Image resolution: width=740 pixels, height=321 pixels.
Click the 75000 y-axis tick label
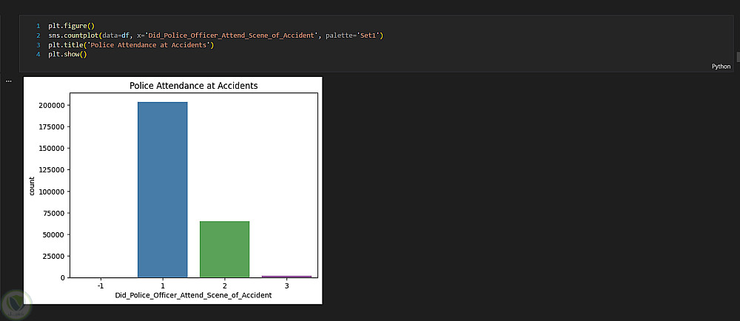(54, 214)
